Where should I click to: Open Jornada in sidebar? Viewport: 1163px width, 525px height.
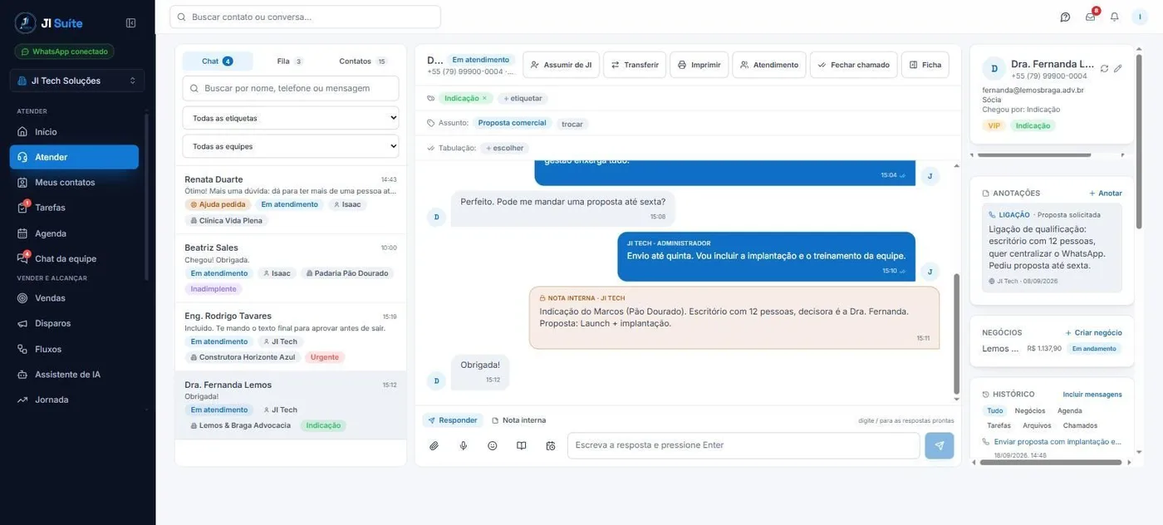click(x=74, y=400)
